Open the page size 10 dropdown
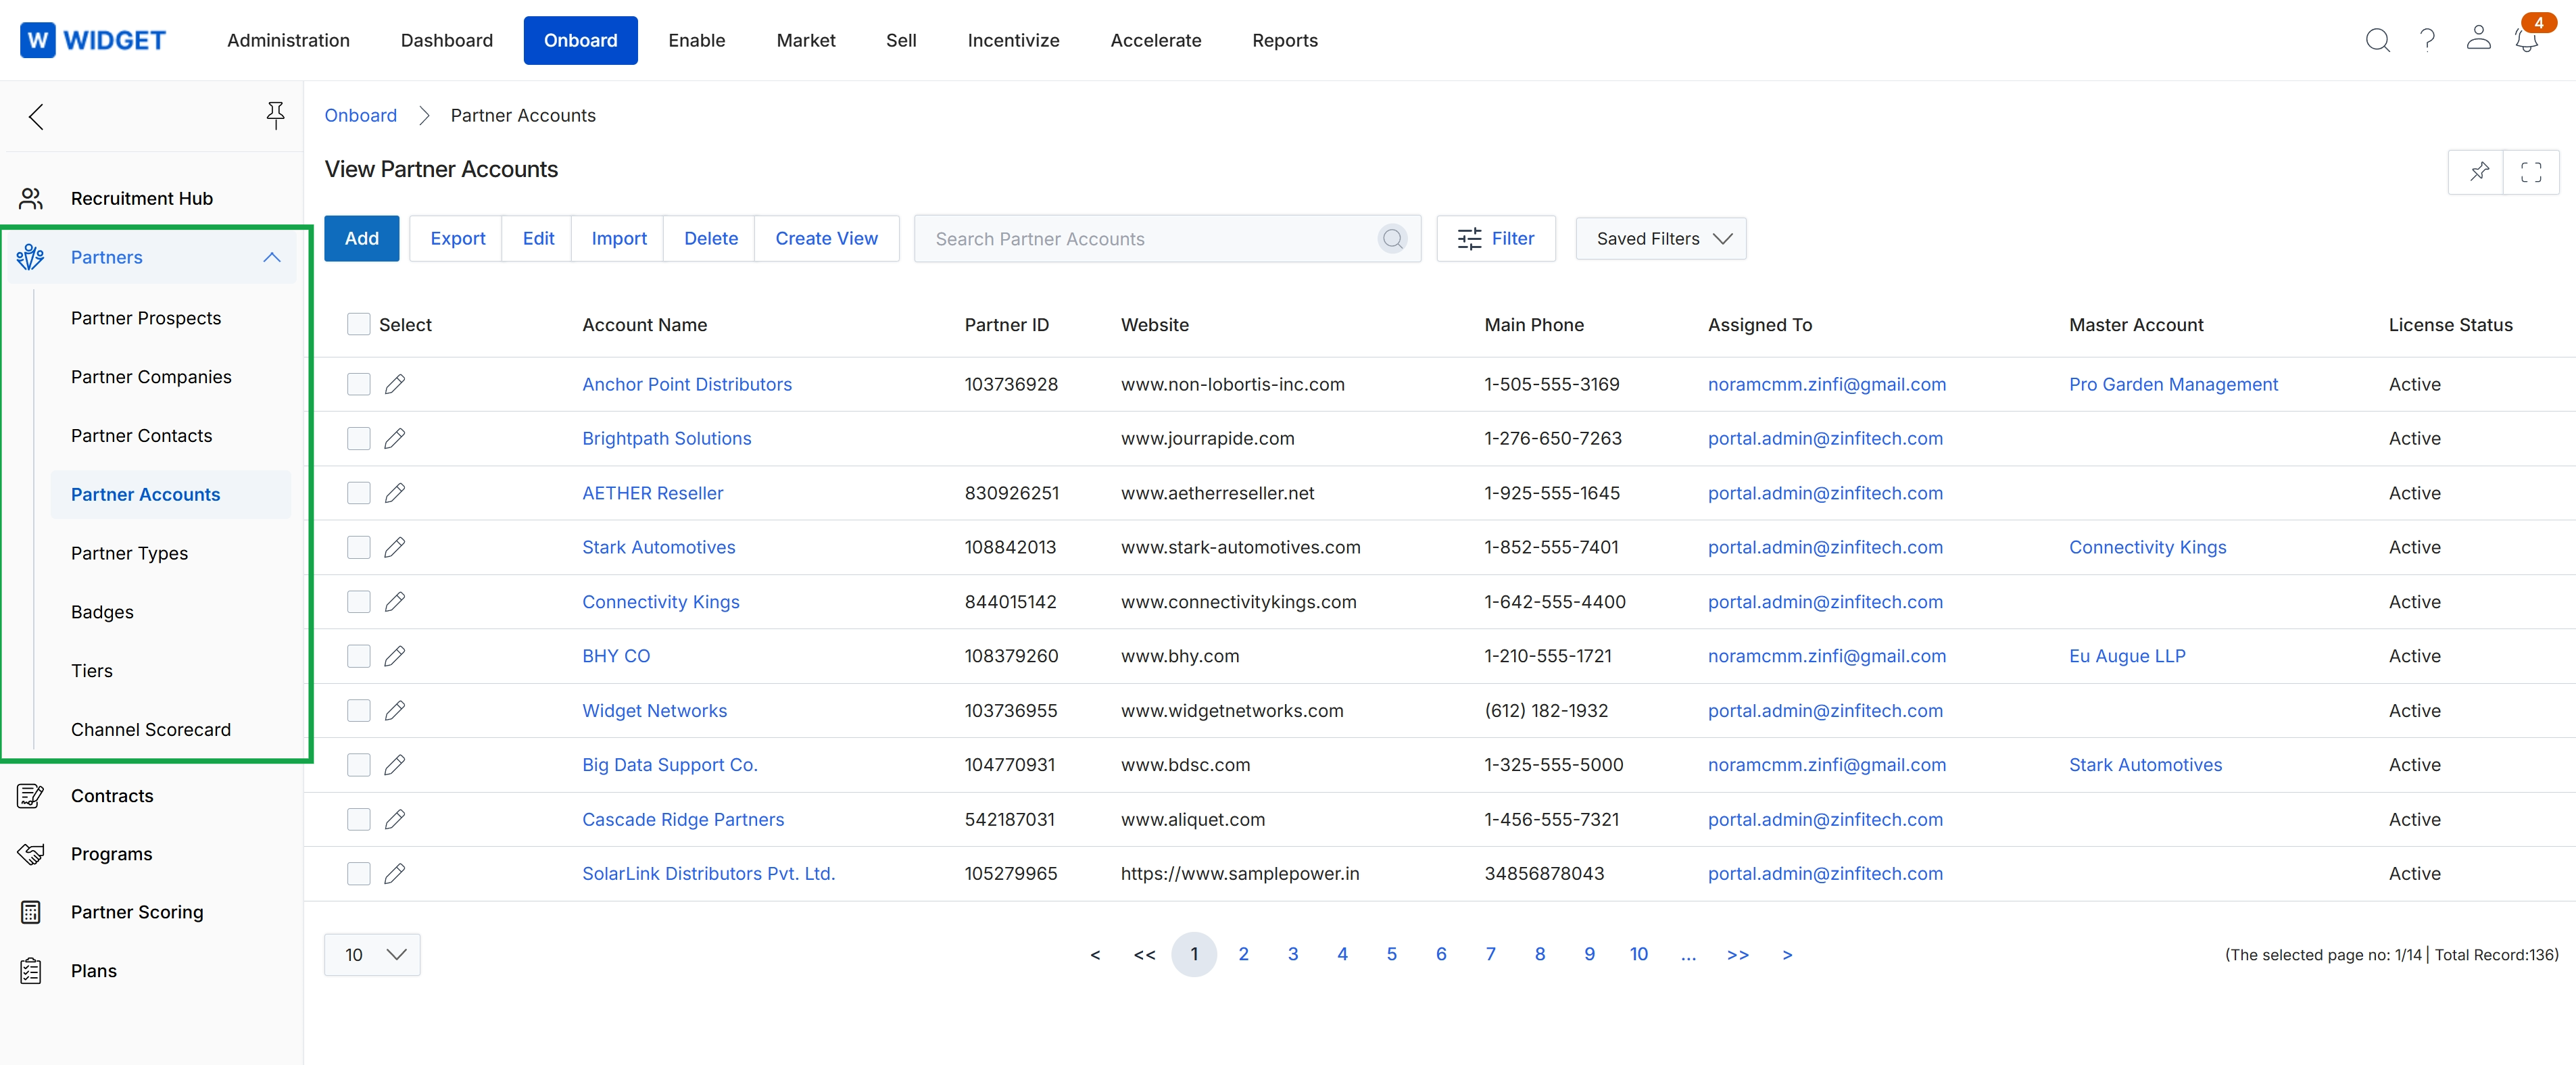 click(372, 955)
